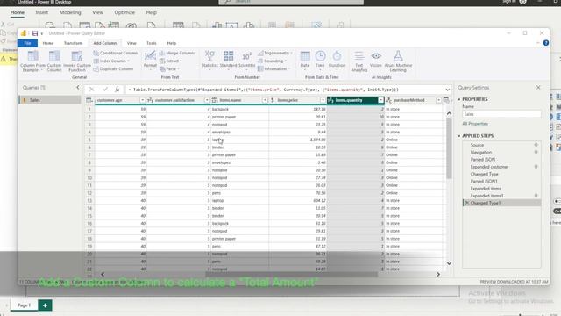Click the formula bar text

click(263, 90)
